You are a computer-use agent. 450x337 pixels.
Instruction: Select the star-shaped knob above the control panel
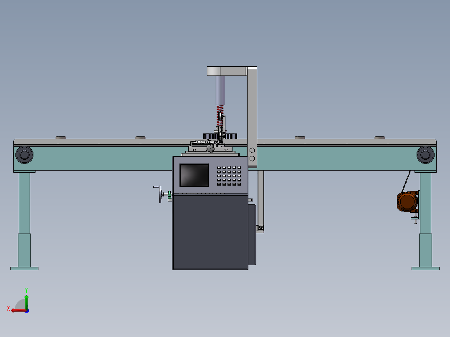click(210, 148)
